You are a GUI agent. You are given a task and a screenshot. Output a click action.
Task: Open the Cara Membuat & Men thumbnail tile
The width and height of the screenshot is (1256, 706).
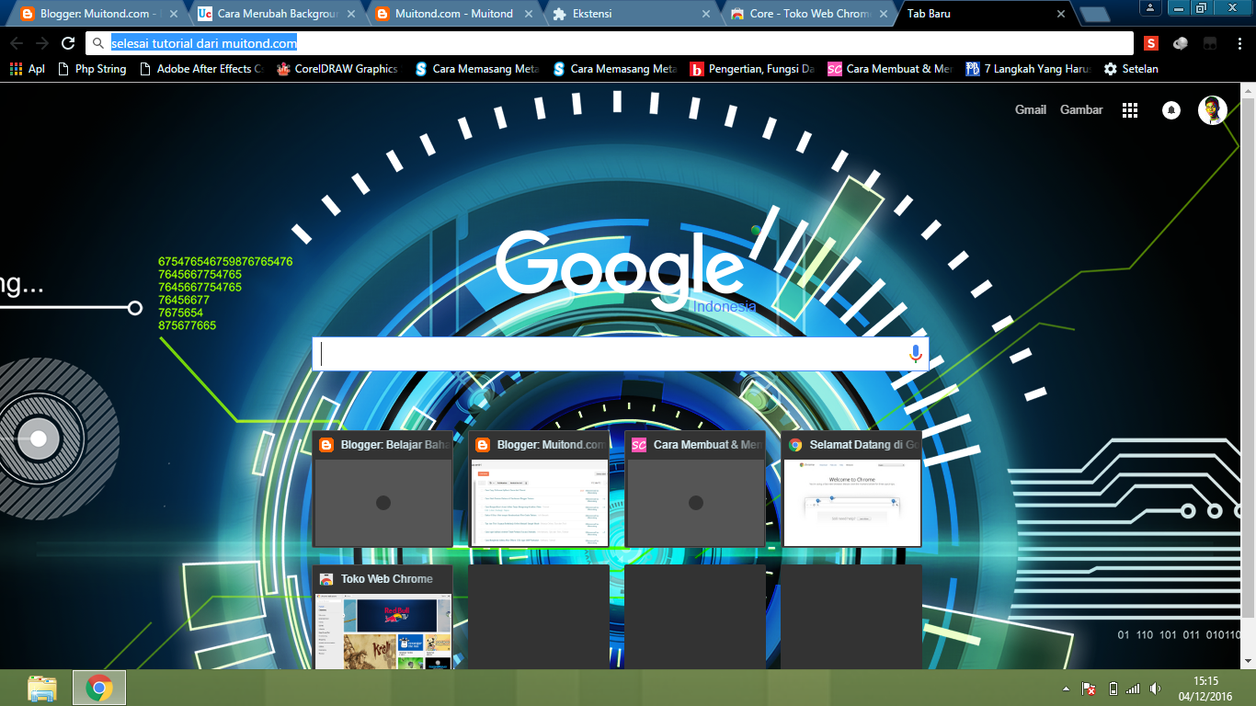point(695,489)
